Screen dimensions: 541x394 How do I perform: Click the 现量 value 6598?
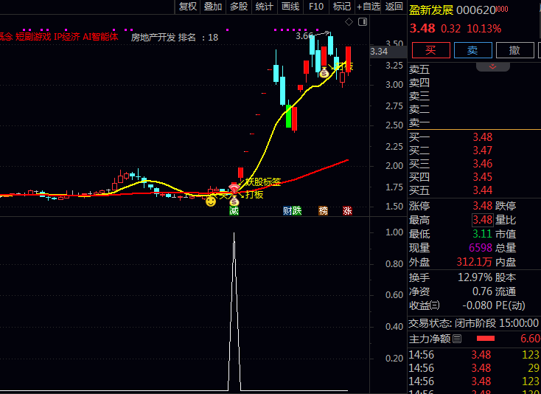pos(481,248)
